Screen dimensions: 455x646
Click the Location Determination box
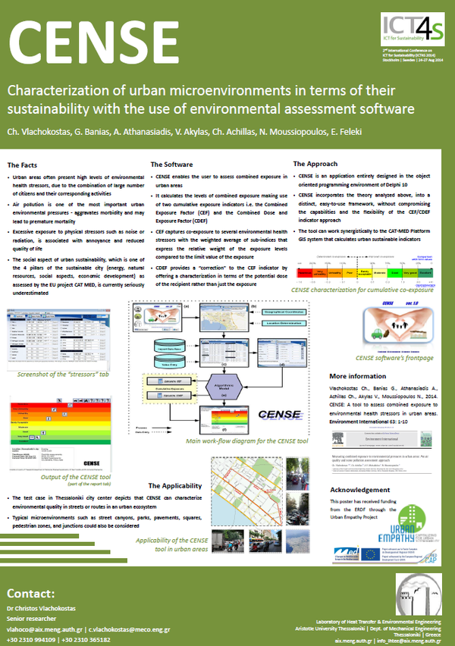pyautogui.click(x=284, y=324)
